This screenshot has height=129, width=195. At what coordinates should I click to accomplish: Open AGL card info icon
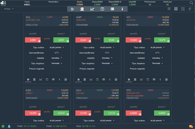tap(59, 80)
